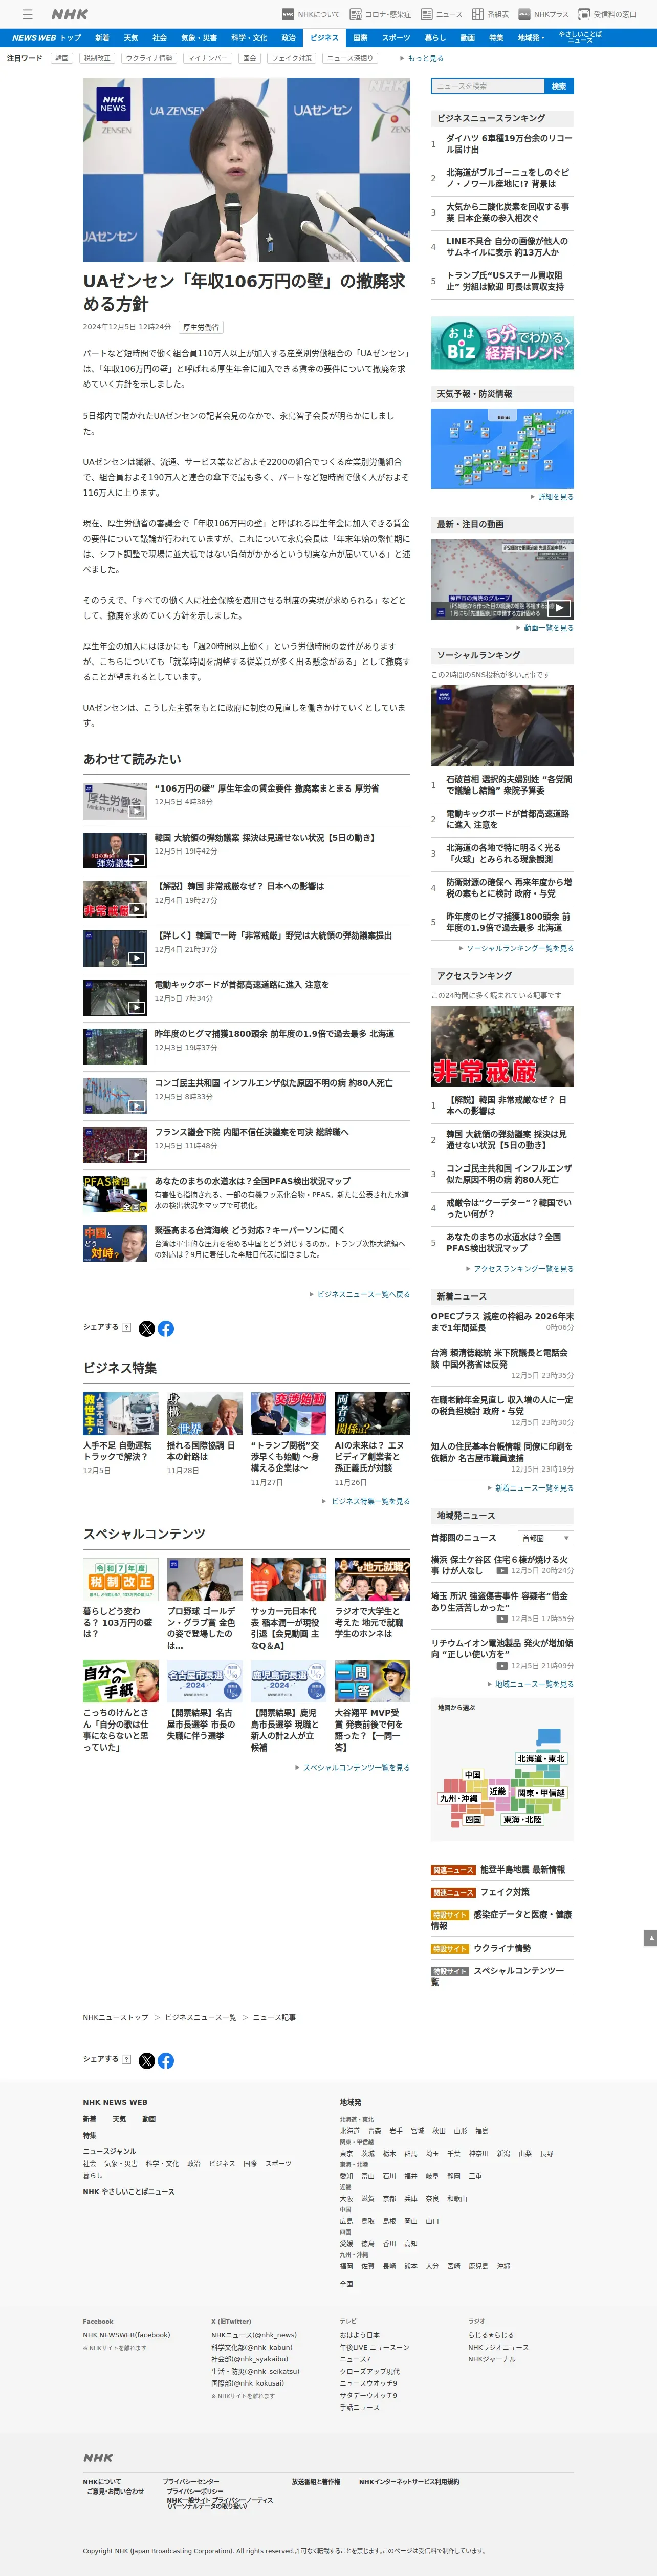
Task: Open 非常戒厳 access ranking image
Action: click(502, 1046)
